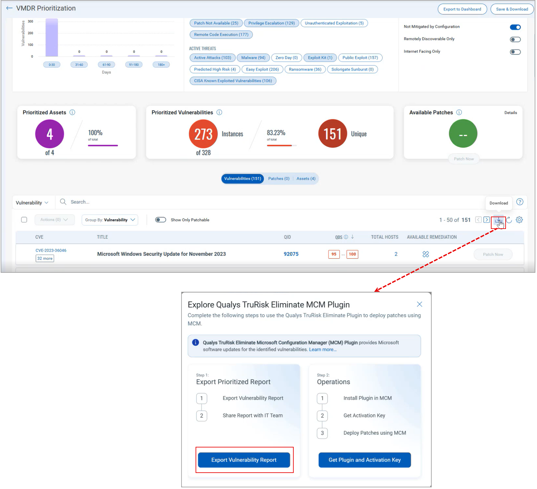Switch to the Patches (0) tab
This screenshot has width=537, height=489.
pyautogui.click(x=279, y=179)
